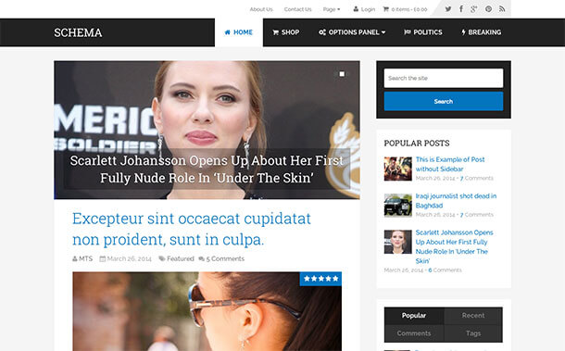Screen dimensions: 565x351
Task: Open the Google Plus social icon
Action: point(474,9)
